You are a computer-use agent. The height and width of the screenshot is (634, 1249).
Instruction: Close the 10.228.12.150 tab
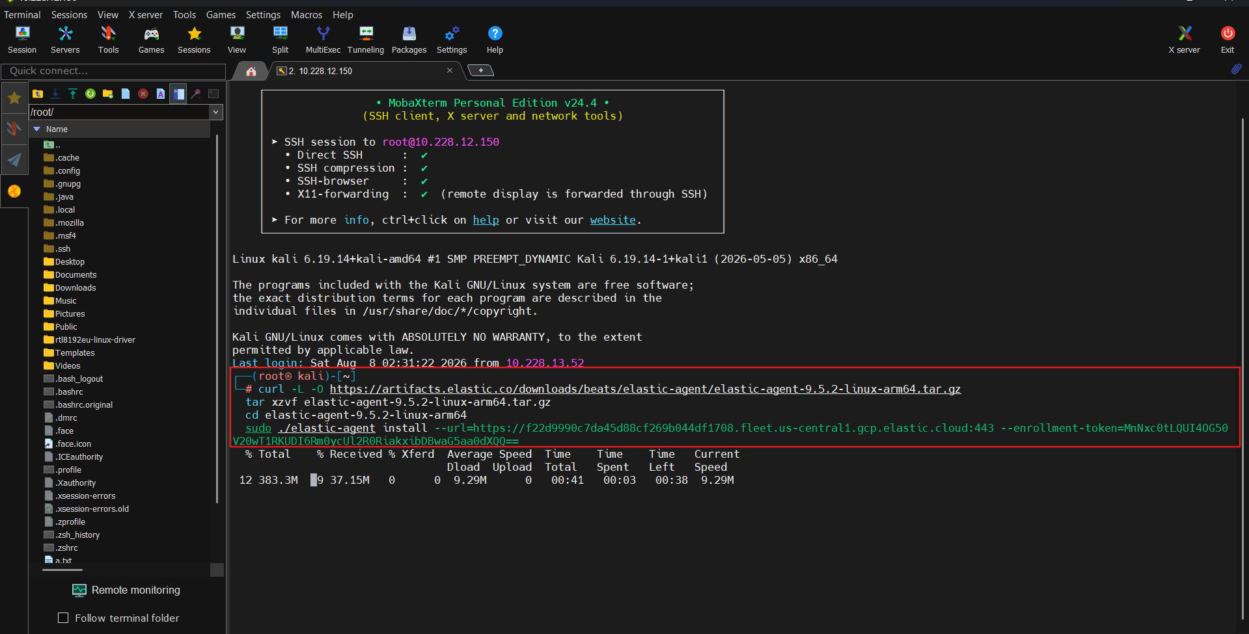pos(450,70)
